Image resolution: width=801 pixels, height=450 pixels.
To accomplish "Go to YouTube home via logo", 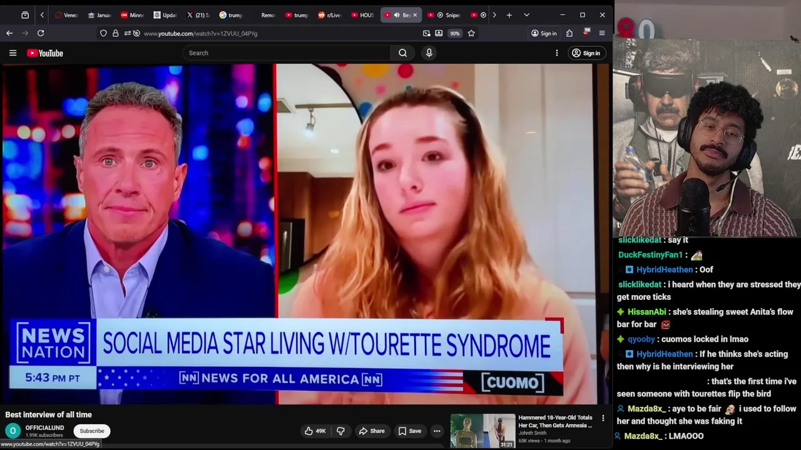I will [45, 53].
